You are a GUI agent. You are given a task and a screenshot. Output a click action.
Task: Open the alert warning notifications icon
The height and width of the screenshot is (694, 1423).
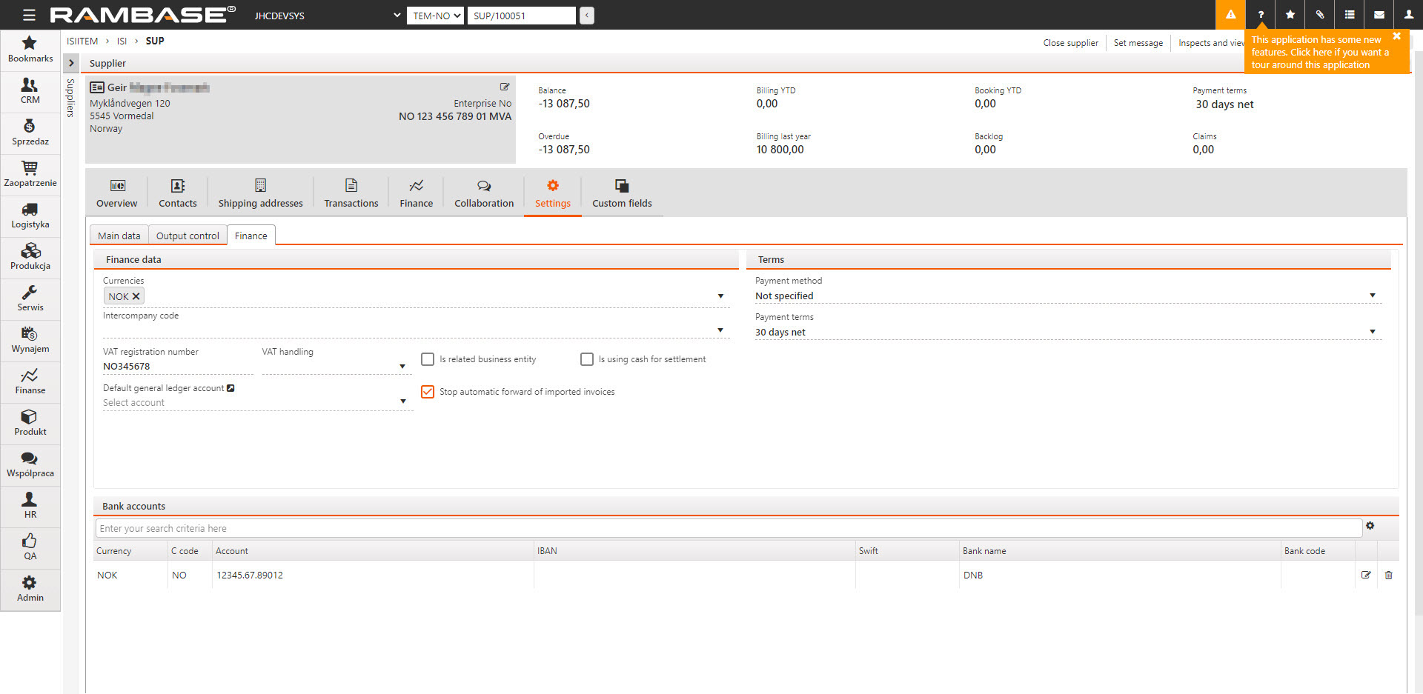(x=1230, y=15)
